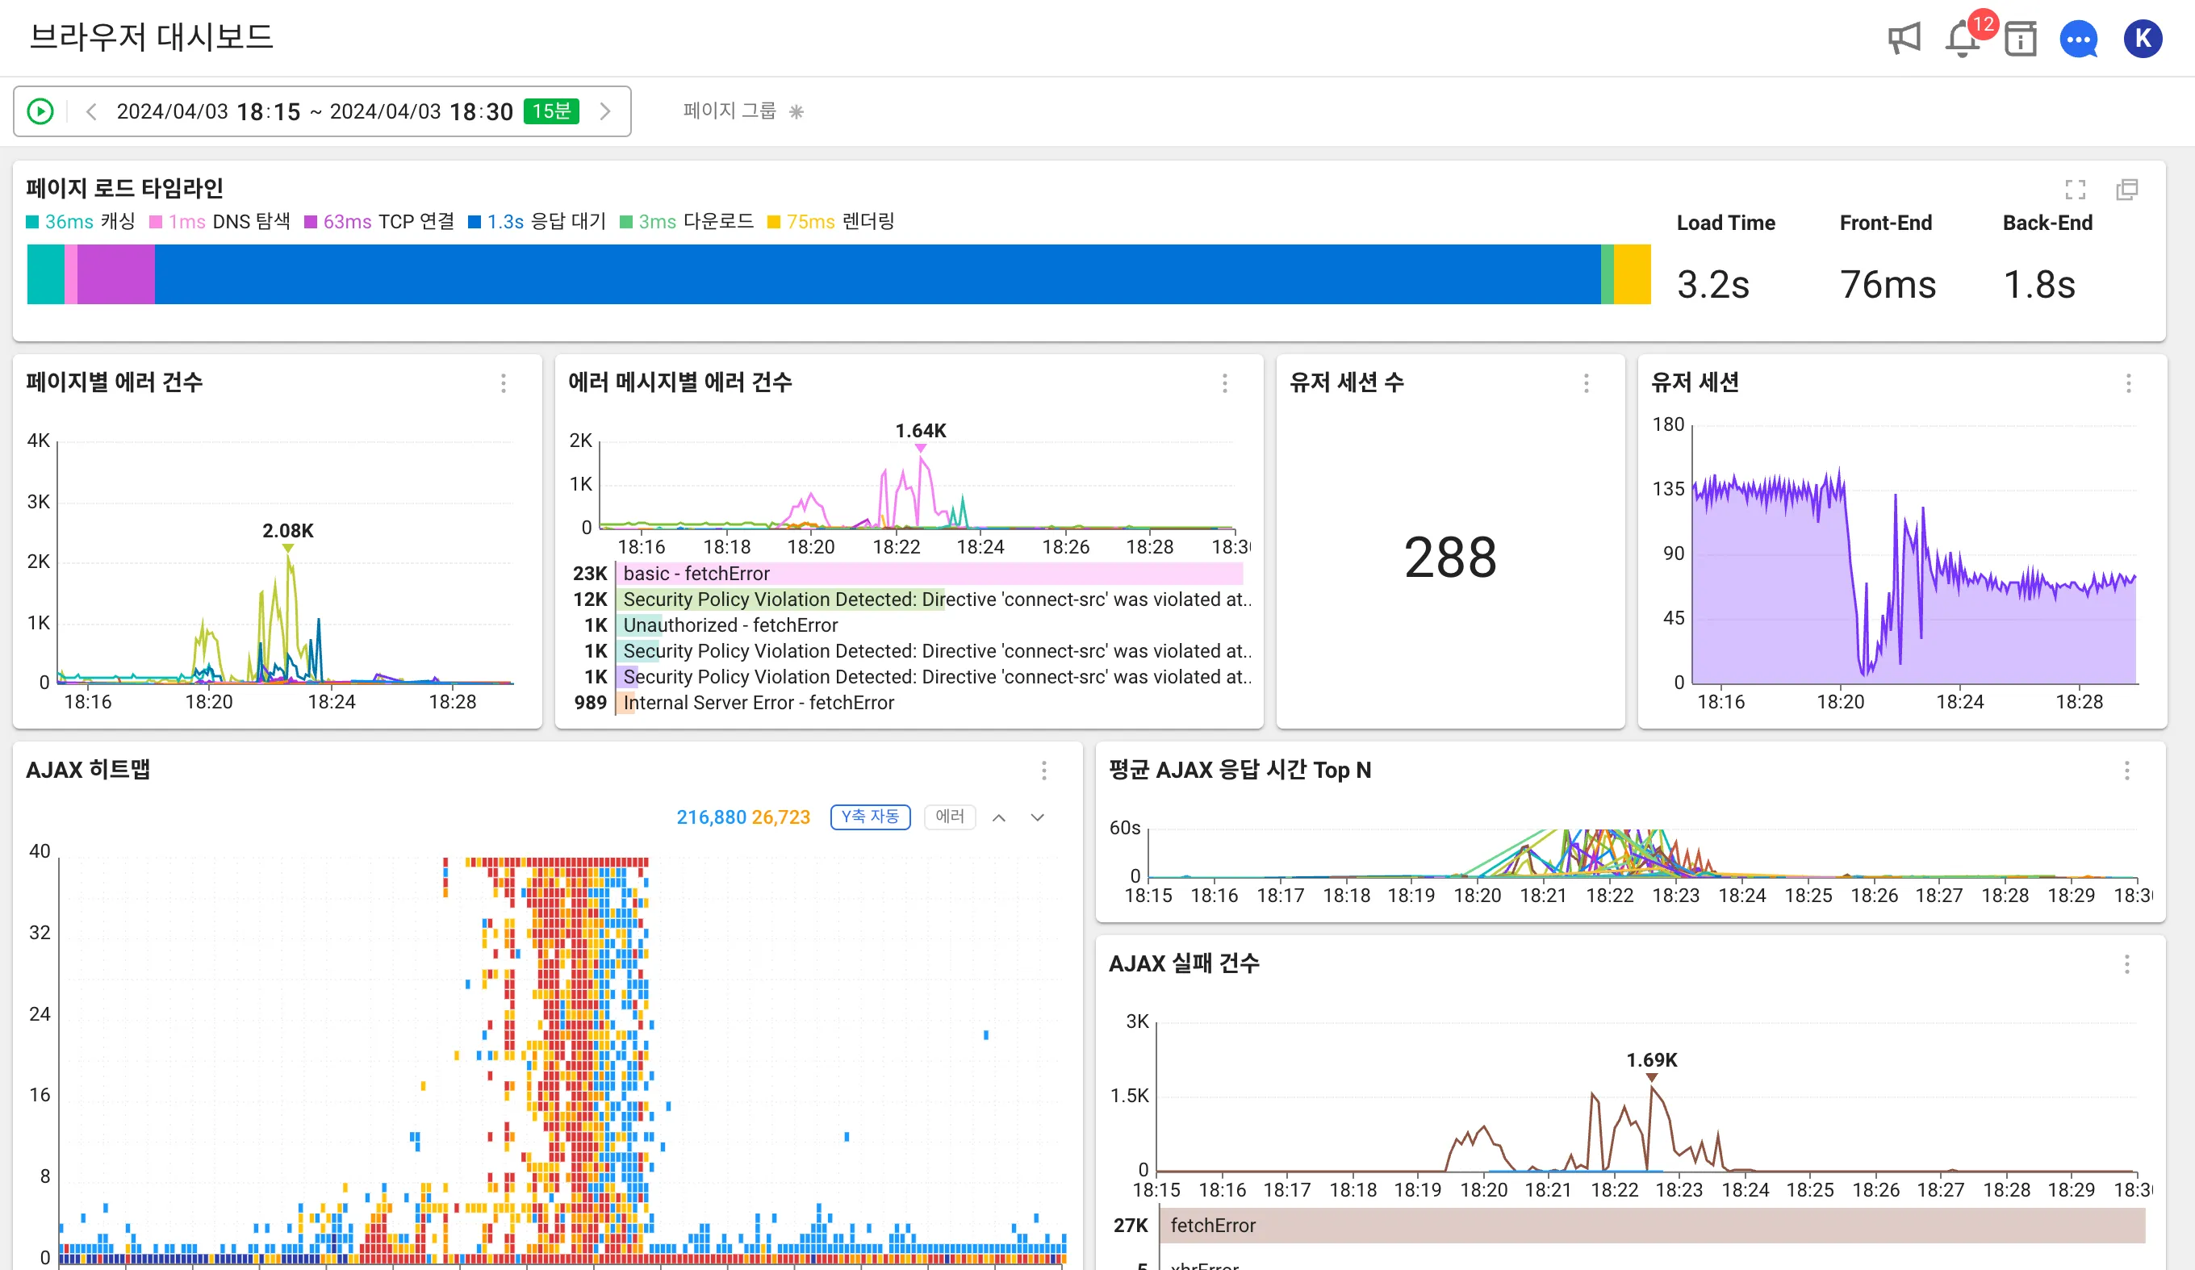The image size is (2195, 1270).
Task: Open the notifications bell icon
Action: (x=1962, y=40)
